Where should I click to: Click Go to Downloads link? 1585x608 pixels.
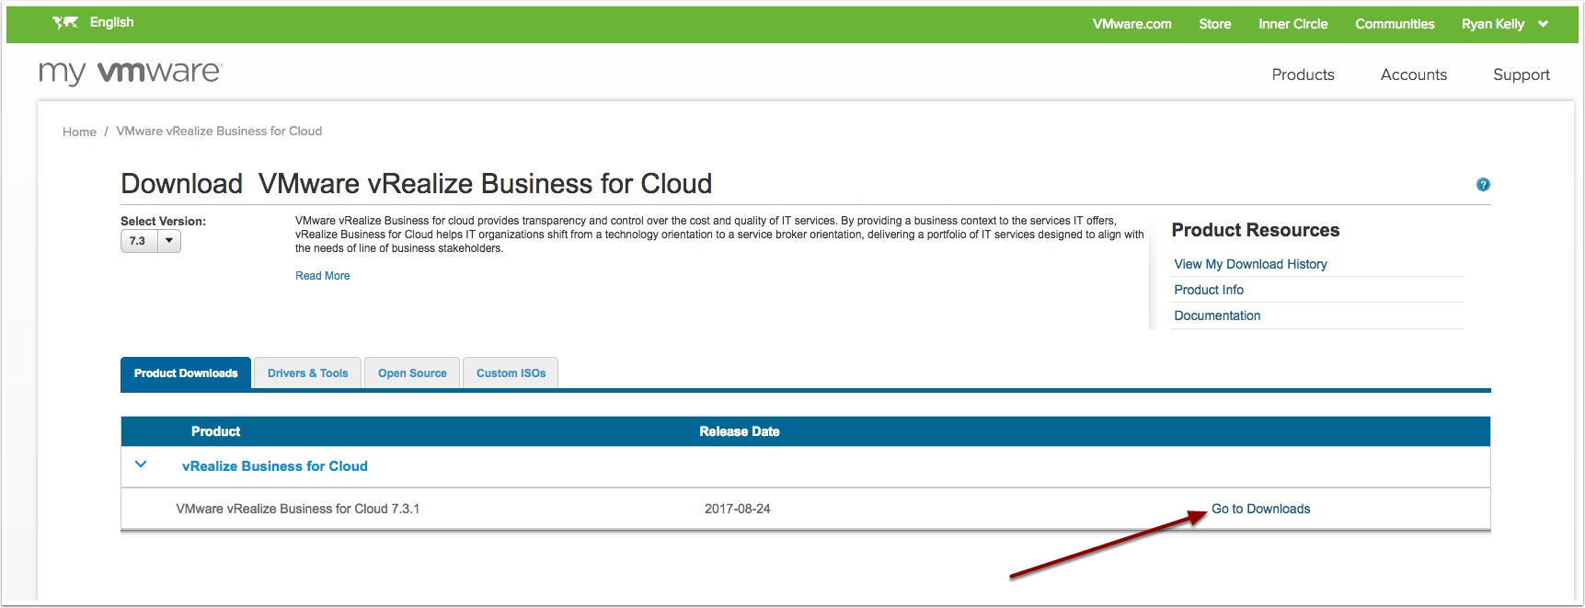pyautogui.click(x=1260, y=509)
